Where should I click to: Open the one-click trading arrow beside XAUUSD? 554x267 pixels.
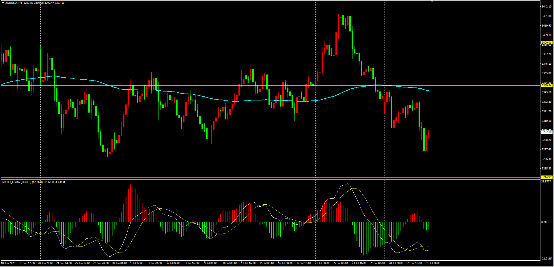pos(3,3)
